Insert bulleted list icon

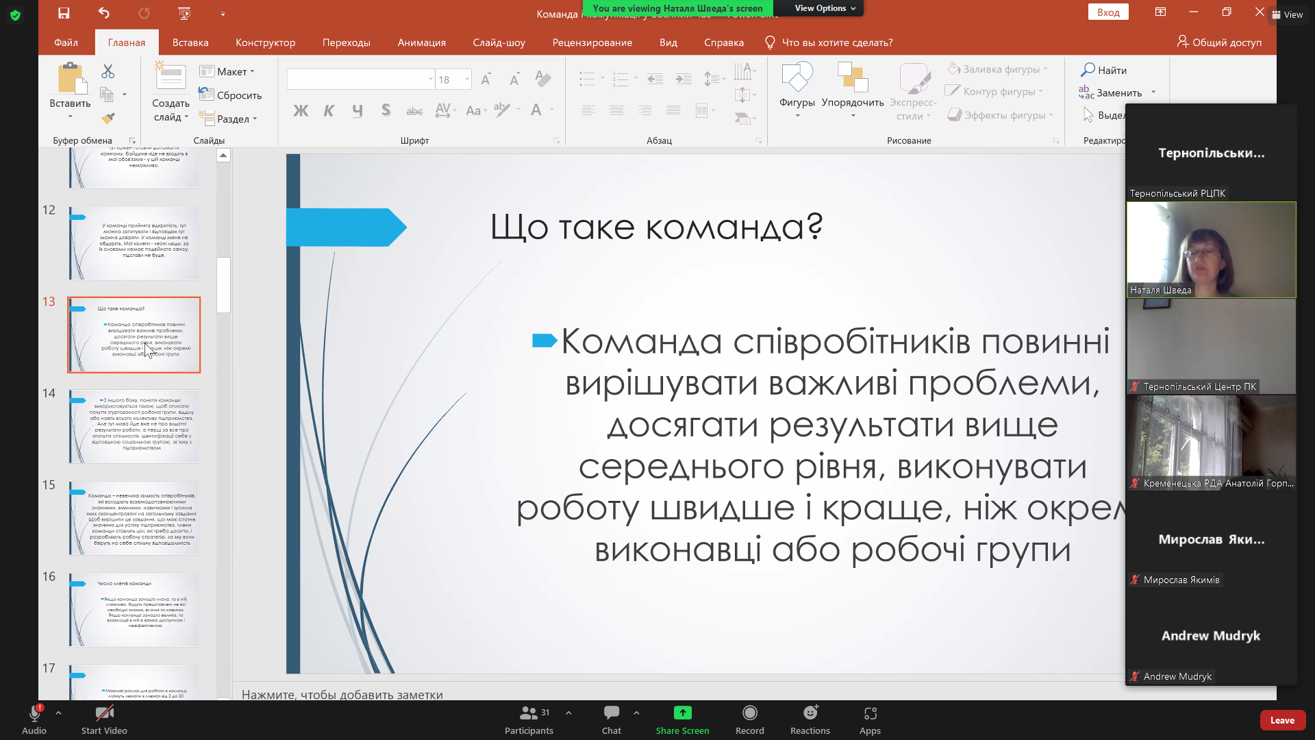587,79
